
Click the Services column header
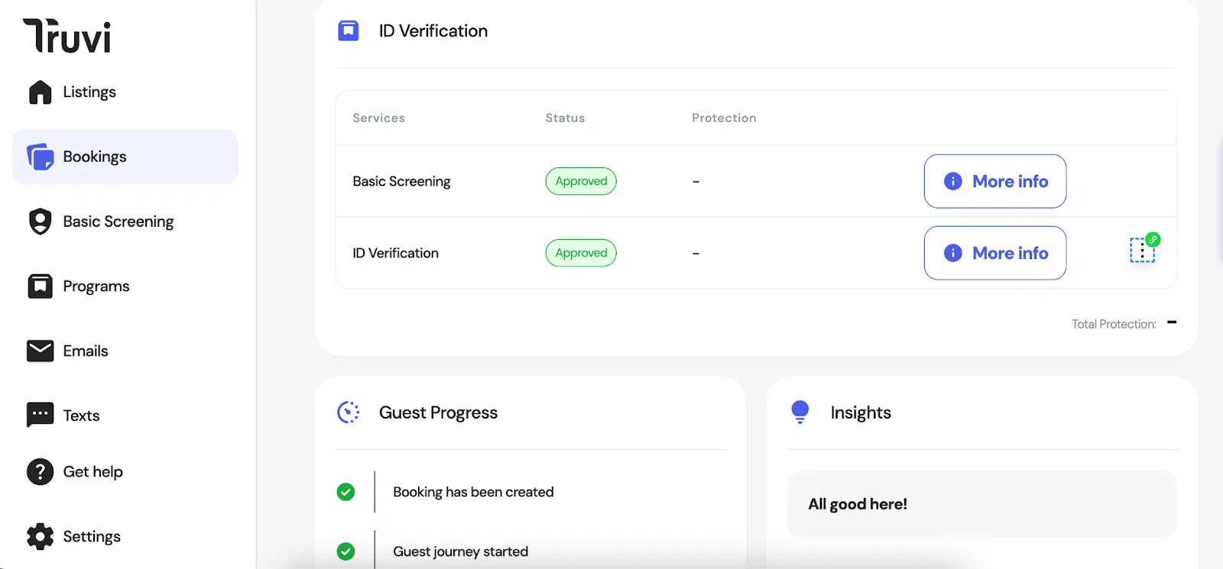click(378, 118)
